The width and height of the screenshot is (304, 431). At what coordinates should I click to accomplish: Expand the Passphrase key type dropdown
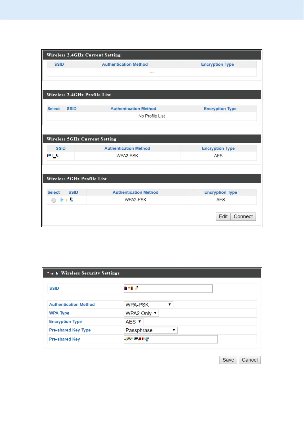point(150,330)
